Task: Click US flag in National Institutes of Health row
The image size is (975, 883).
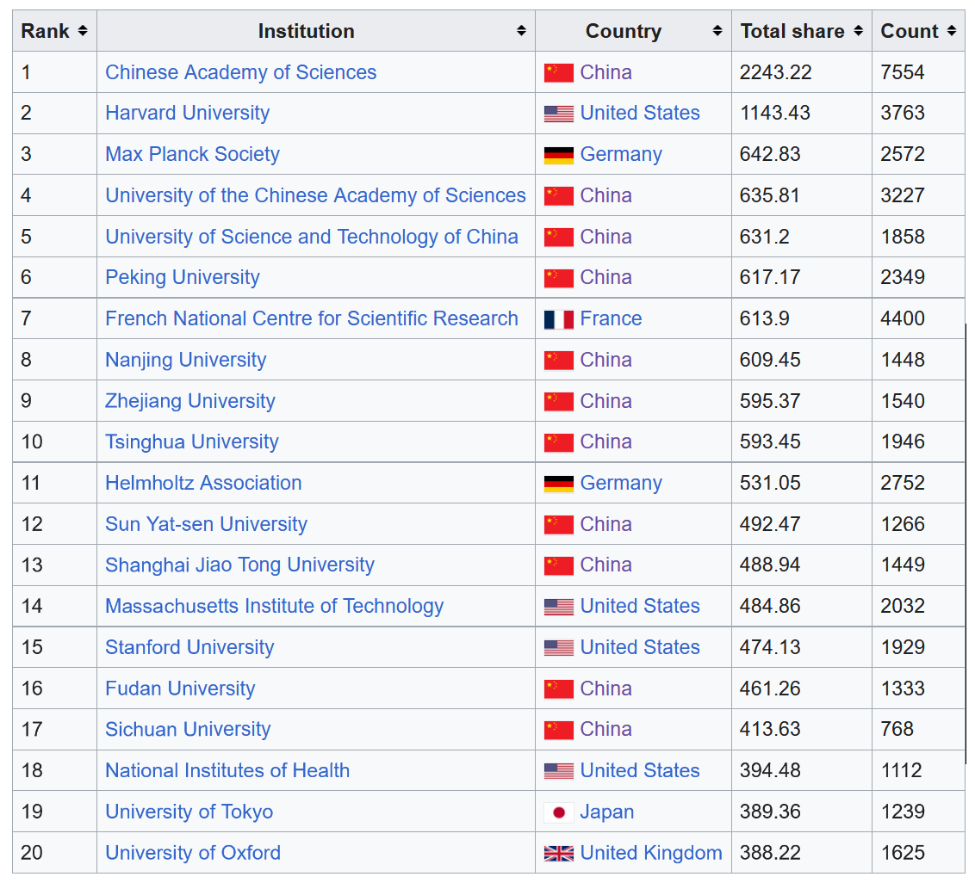Action: (558, 771)
